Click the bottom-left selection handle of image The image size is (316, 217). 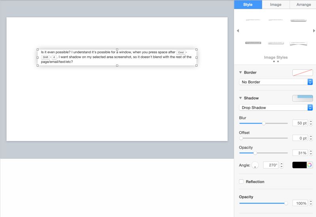[x=38, y=65]
